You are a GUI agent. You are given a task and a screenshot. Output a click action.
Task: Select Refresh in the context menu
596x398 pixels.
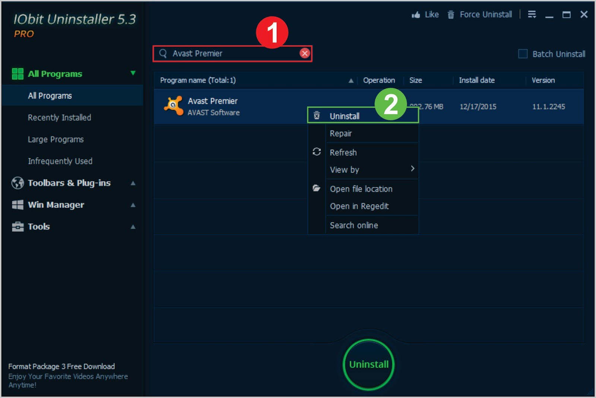(x=363, y=152)
